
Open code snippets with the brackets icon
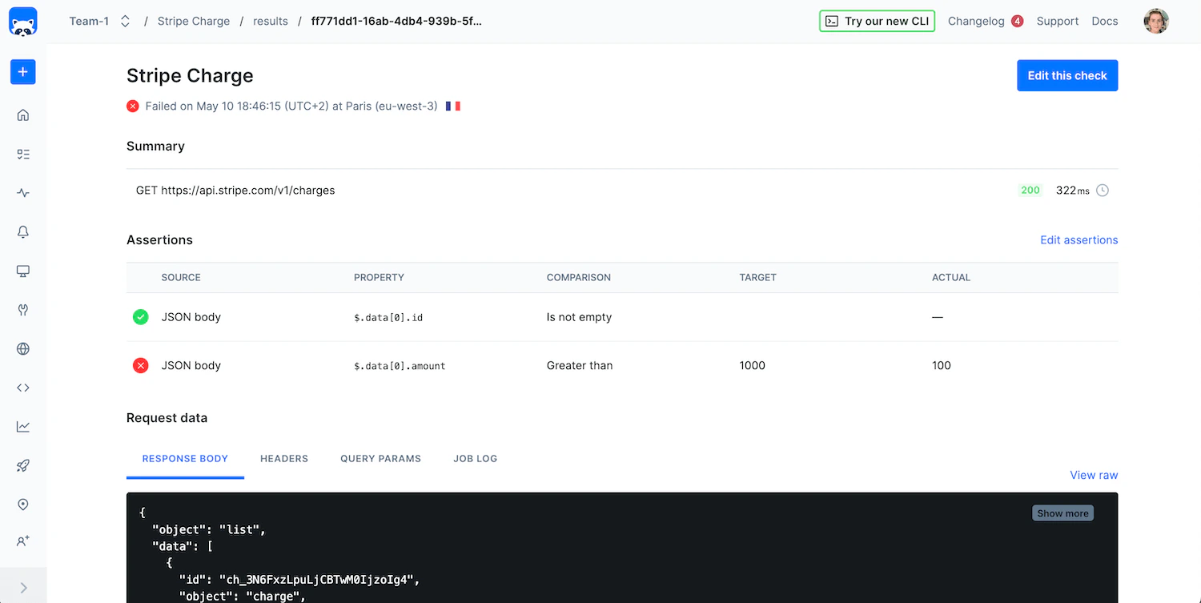(22, 388)
